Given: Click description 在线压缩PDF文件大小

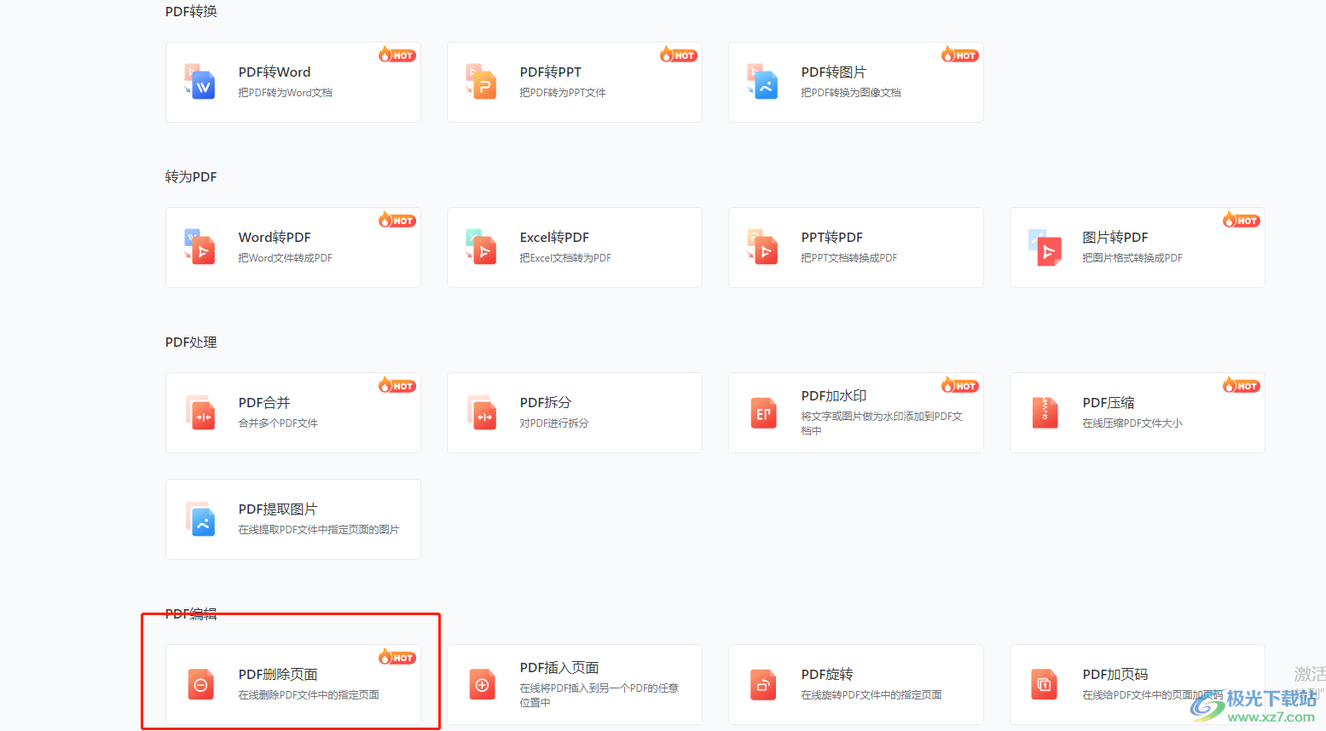Looking at the screenshot, I should pos(1132,423).
